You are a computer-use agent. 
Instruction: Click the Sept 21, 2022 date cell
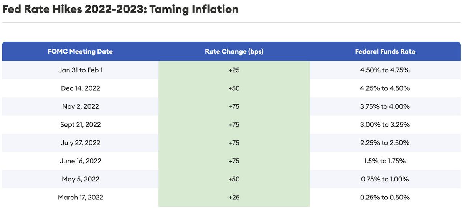81,125
